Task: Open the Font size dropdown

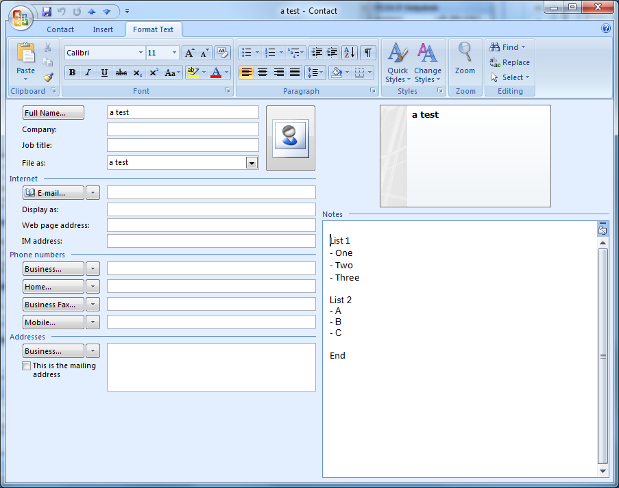Action: click(174, 53)
